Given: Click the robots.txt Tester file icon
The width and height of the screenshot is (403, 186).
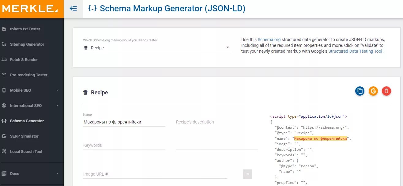Looking at the screenshot, I should pos(4,29).
